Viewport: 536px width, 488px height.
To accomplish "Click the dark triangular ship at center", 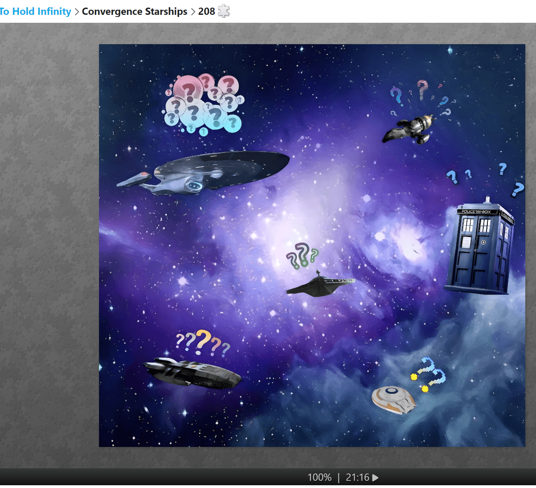I will (320, 284).
